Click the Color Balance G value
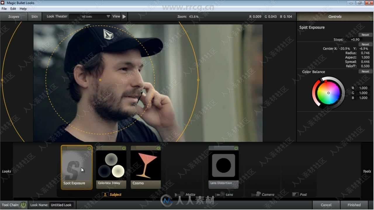 [363, 93]
